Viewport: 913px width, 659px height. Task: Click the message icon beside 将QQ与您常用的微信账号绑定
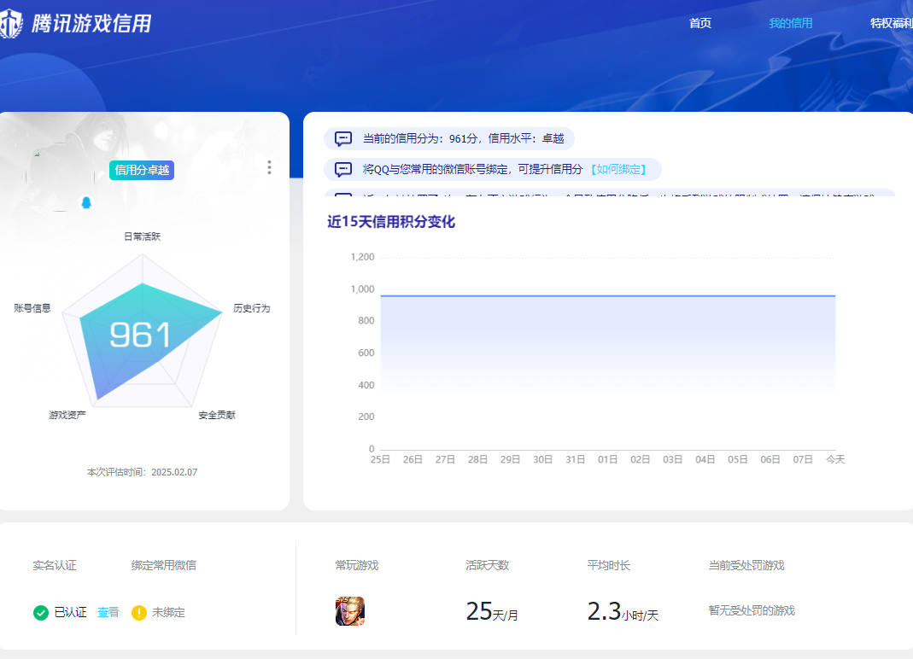[x=343, y=169]
